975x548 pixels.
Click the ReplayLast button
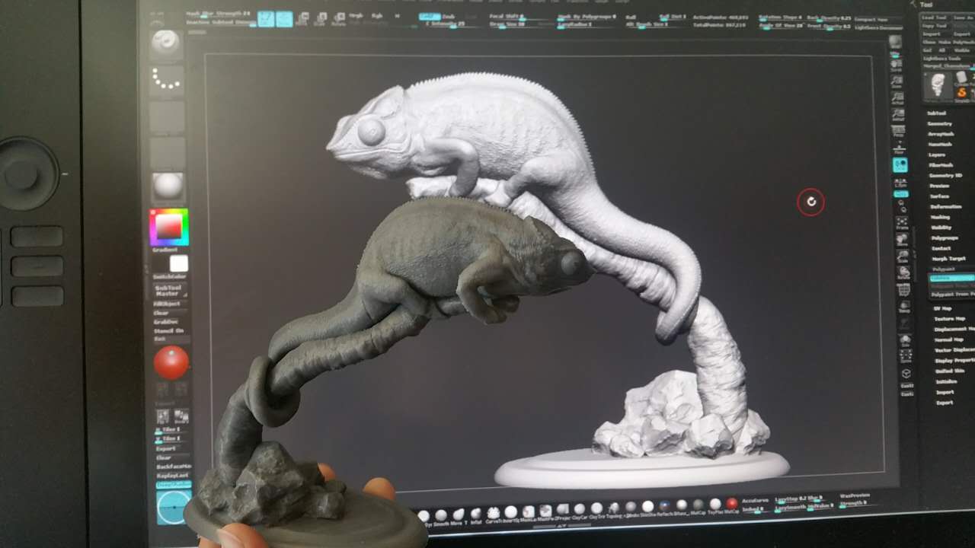[171, 475]
